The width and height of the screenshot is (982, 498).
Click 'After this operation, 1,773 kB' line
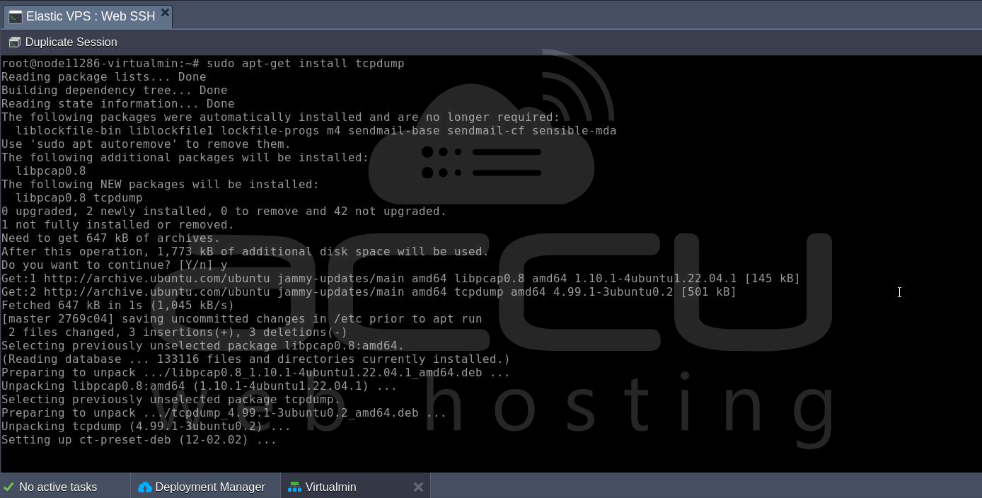tap(245, 252)
